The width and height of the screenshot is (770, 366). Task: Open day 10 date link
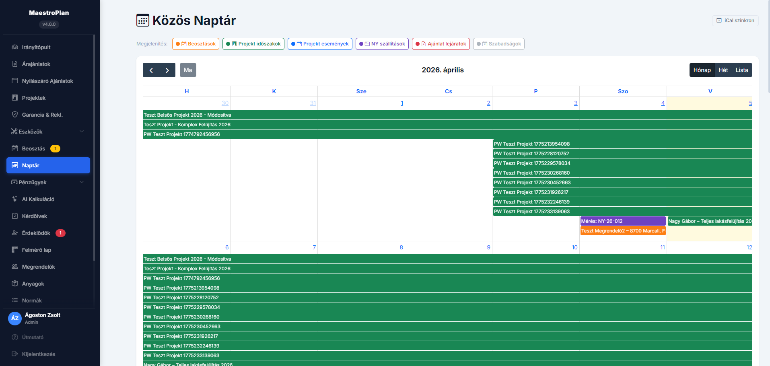pyautogui.click(x=574, y=247)
